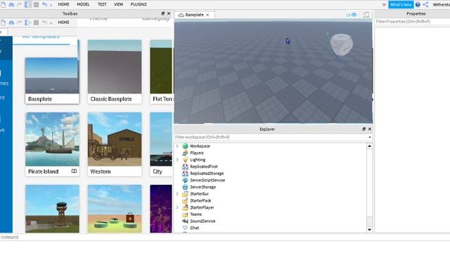Click the viewport layout toggle icon
The height and width of the screenshot is (253, 450).
[x=366, y=15]
